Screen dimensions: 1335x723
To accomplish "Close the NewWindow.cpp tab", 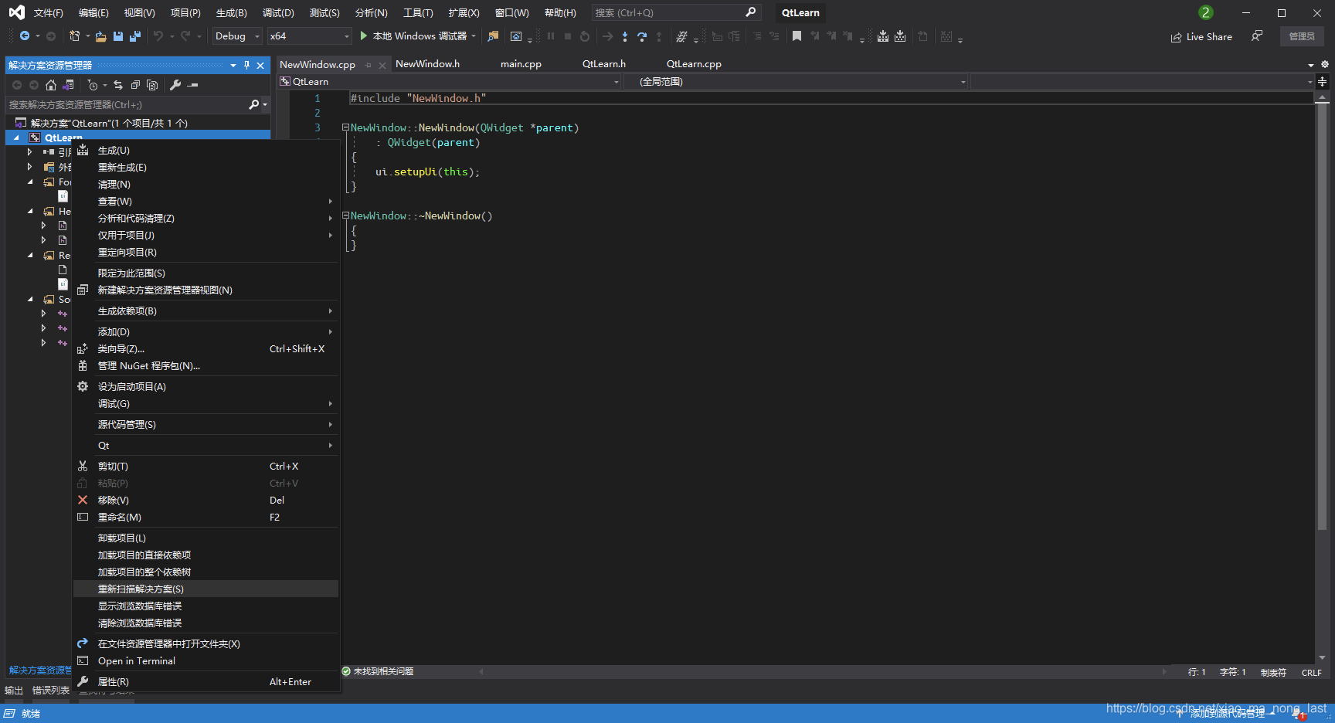I will coord(382,65).
